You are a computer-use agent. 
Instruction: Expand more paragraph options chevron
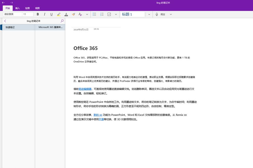[116, 14]
